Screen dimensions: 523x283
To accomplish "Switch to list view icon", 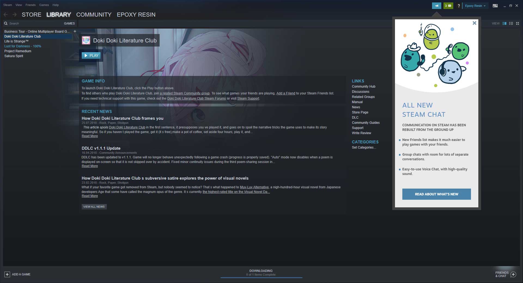I will [x=511, y=23].
